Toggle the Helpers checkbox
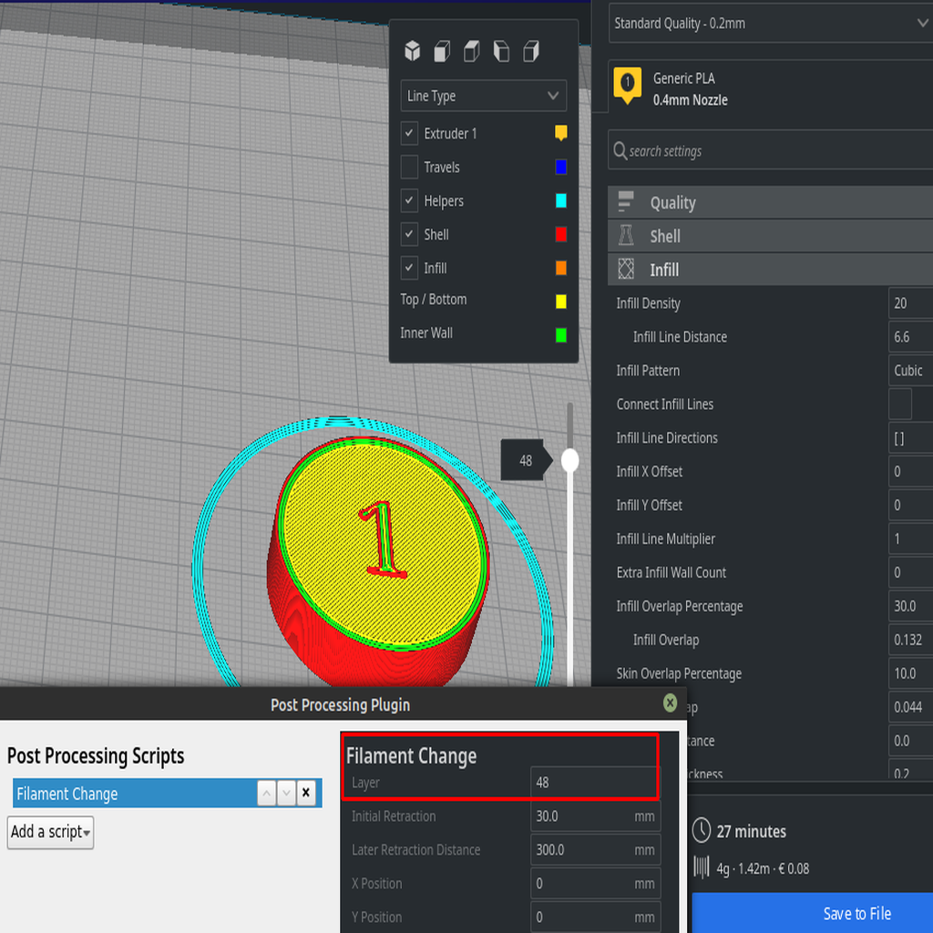Image resolution: width=933 pixels, height=933 pixels. pos(409,200)
